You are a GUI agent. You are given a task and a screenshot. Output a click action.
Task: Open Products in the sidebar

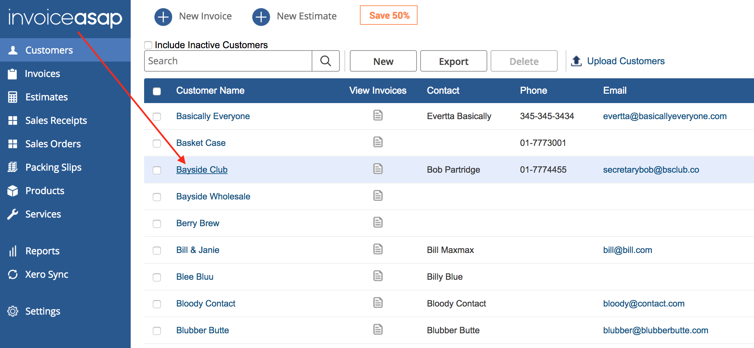(x=65, y=191)
